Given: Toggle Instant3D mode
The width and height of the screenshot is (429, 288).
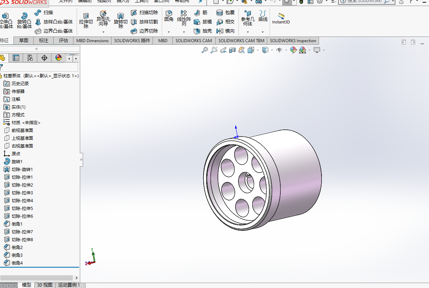Looking at the screenshot, I should click(x=281, y=19).
